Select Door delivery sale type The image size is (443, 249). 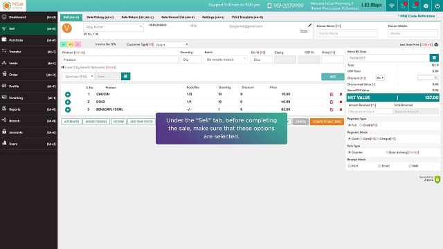coord(387,152)
